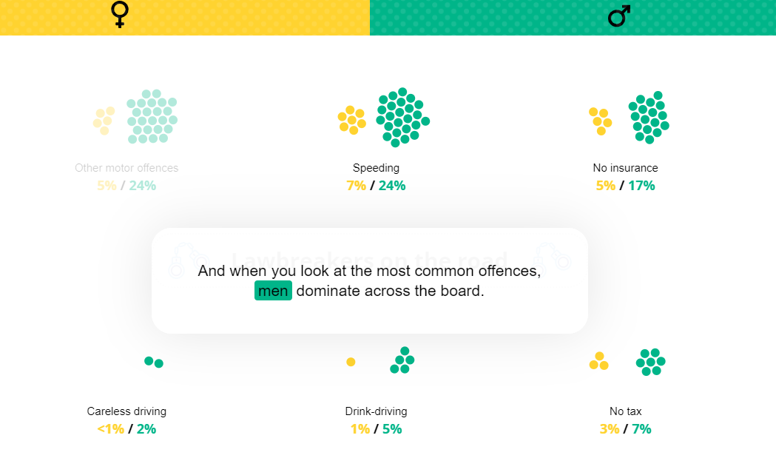Click the No insurance label

coord(626,168)
